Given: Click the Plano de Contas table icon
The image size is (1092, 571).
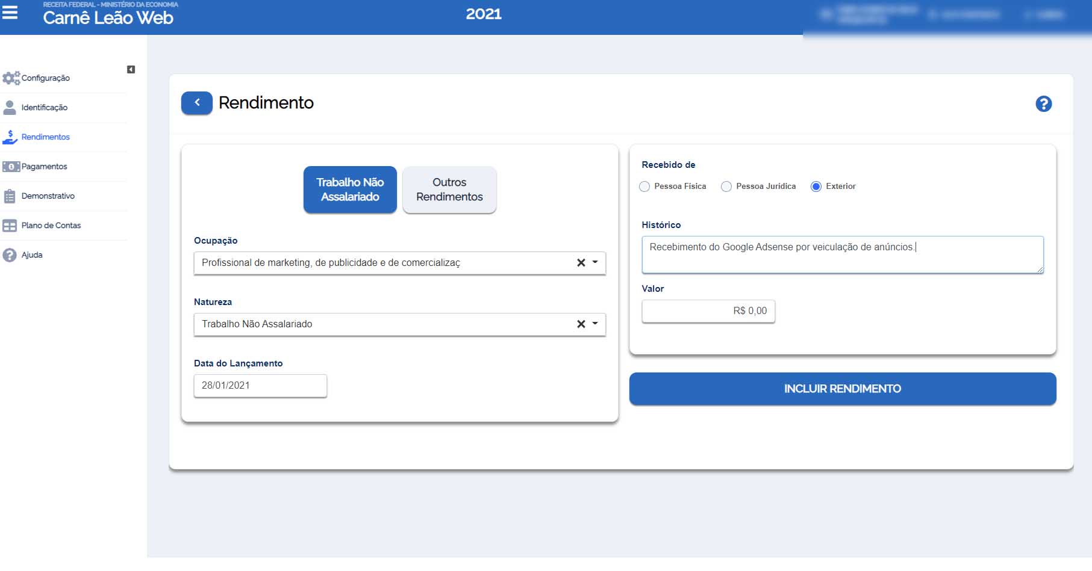Looking at the screenshot, I should (10, 226).
